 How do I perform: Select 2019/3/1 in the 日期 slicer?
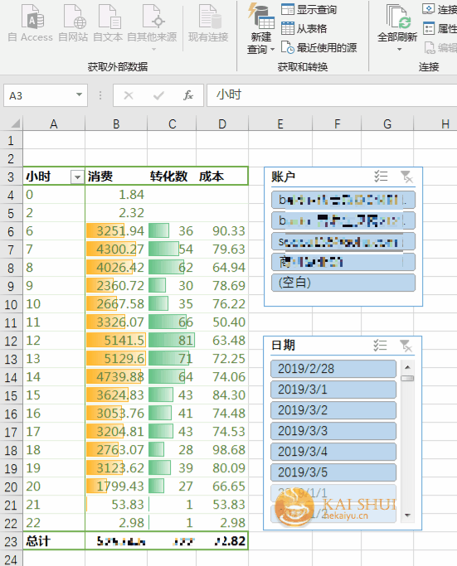point(333,389)
